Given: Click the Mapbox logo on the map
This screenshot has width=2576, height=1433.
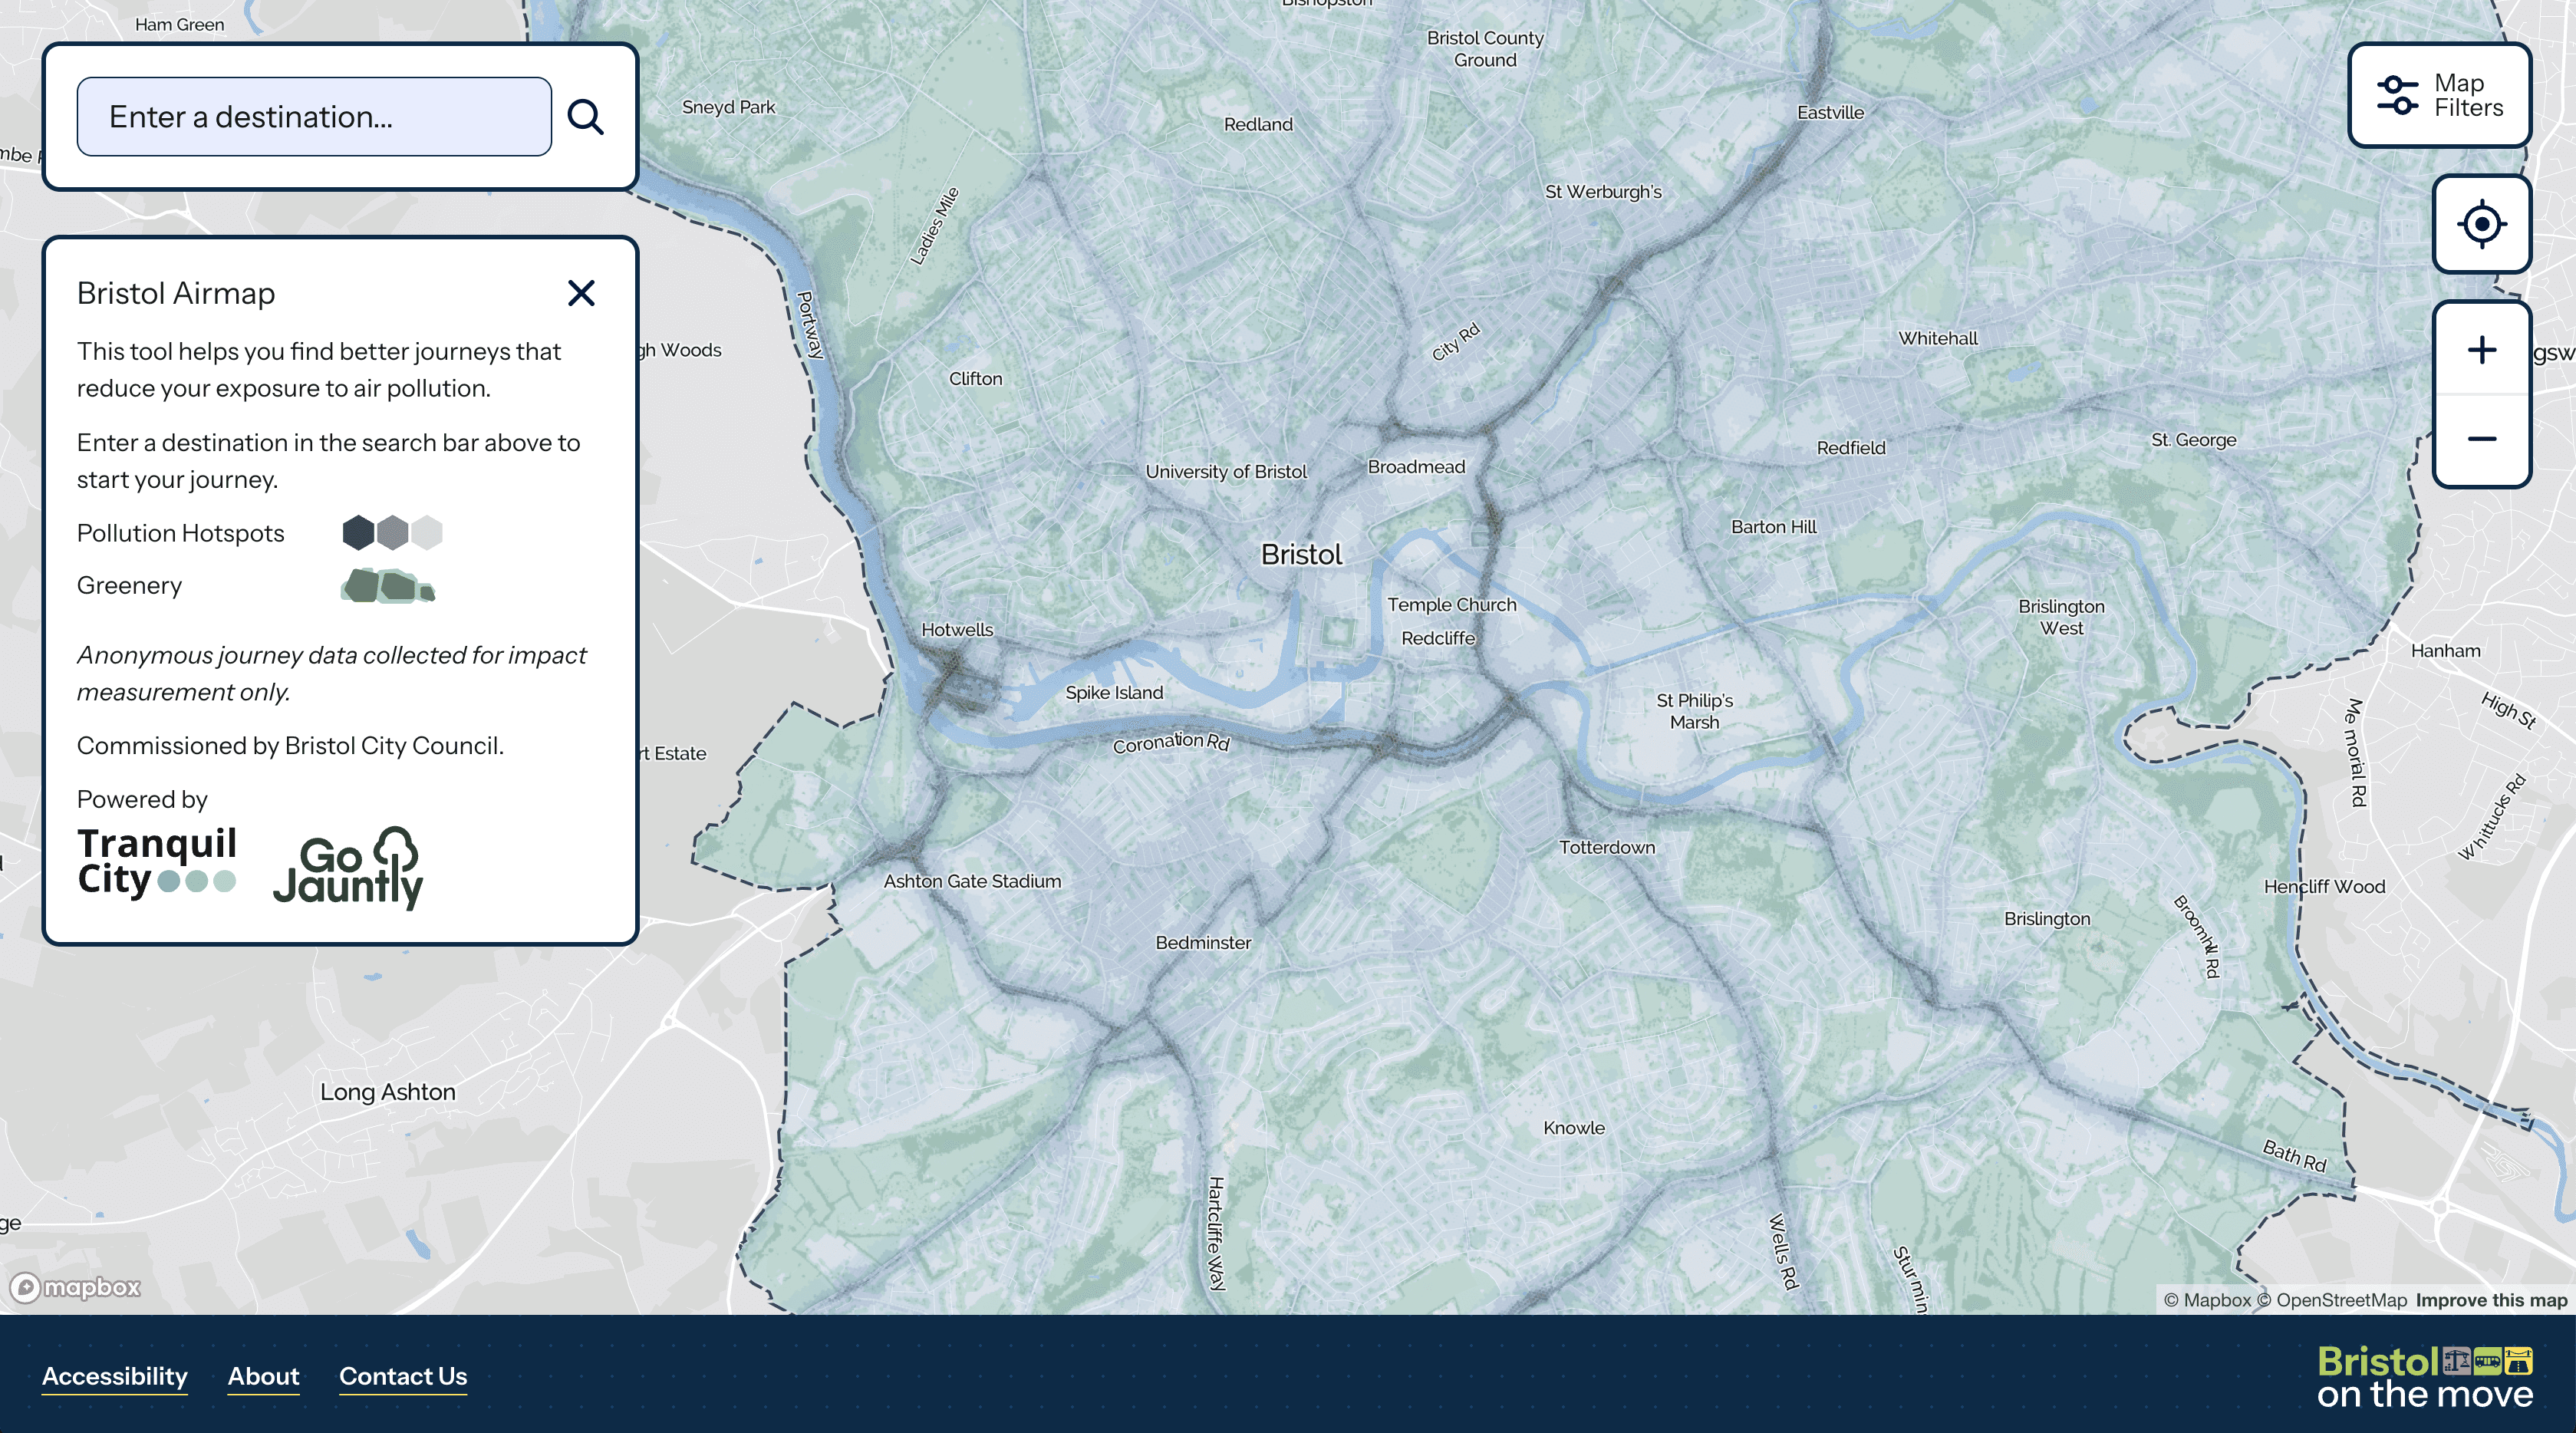Looking at the screenshot, I should 76,1287.
